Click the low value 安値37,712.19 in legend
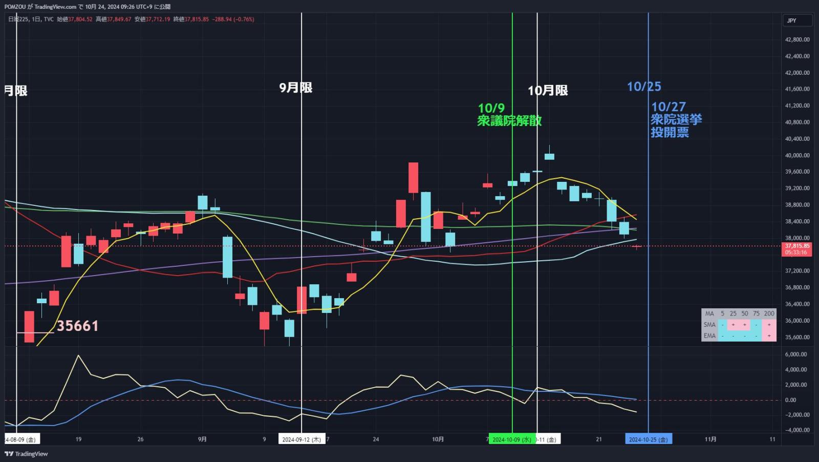The width and height of the screenshot is (819, 462). click(152, 19)
